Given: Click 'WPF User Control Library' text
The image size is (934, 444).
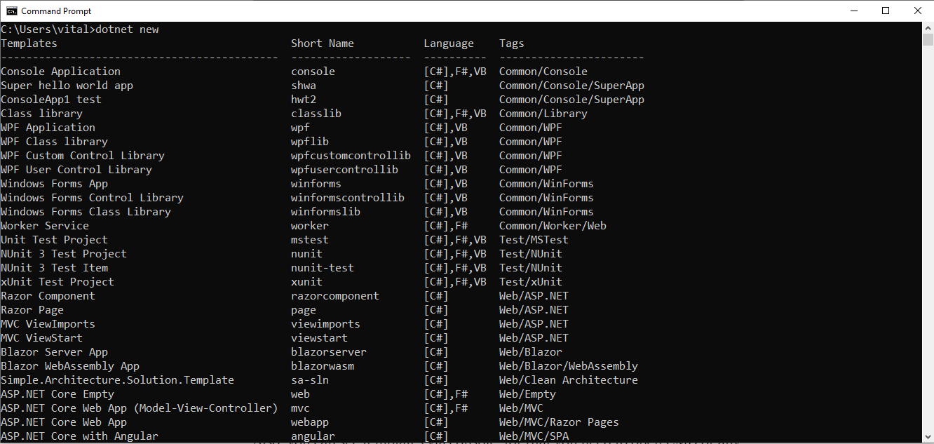Looking at the screenshot, I should point(76,170).
